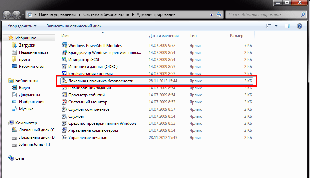
Task: Open 'Загрузки' folder in favorites
Action: [x=27, y=45]
